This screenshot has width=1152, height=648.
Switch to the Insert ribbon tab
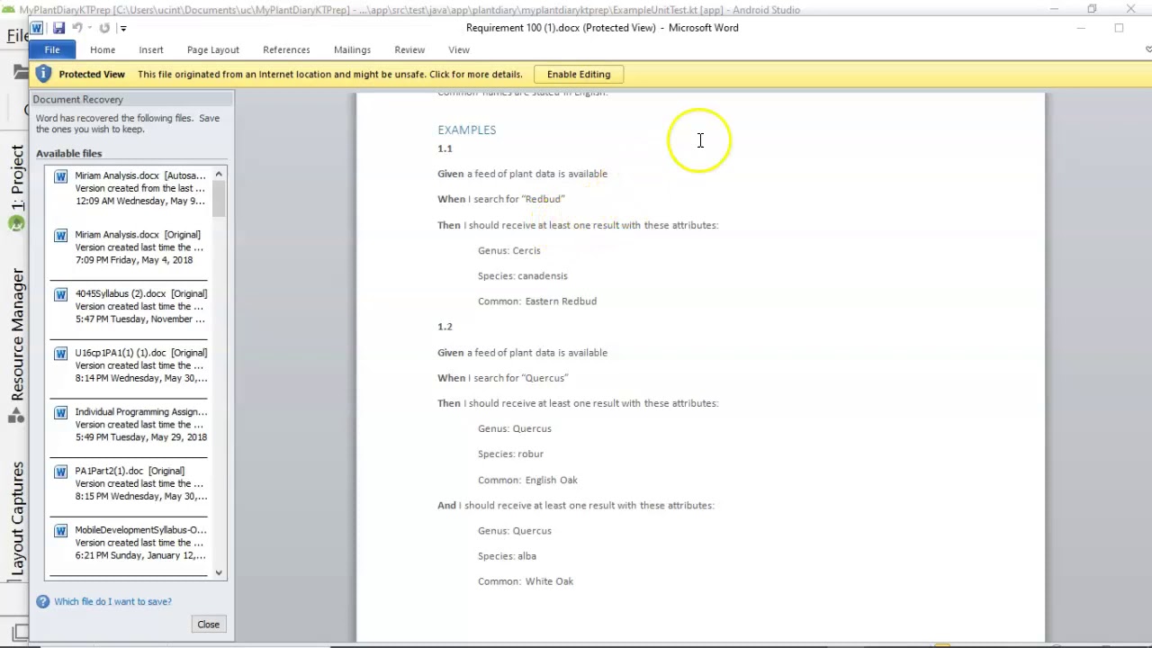tap(151, 49)
